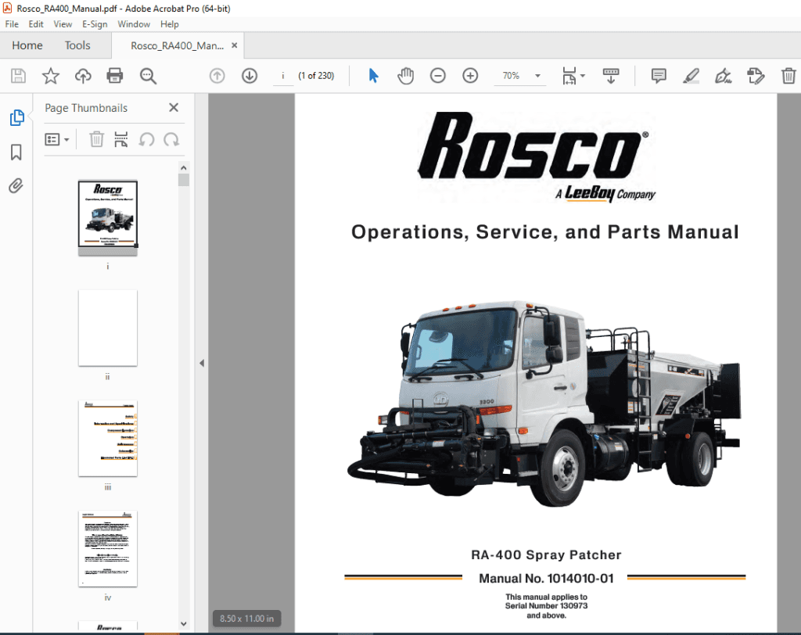Open Sign document pen tool

pyautogui.click(x=724, y=76)
